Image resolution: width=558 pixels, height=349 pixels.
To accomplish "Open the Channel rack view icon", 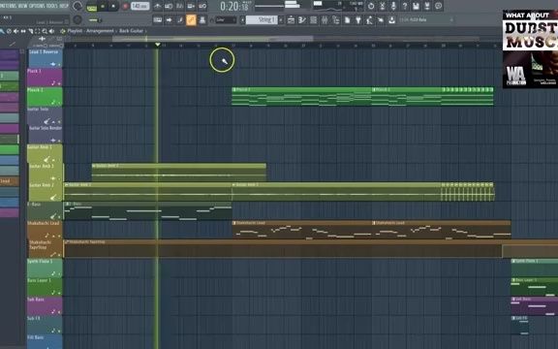I will click(x=313, y=20).
